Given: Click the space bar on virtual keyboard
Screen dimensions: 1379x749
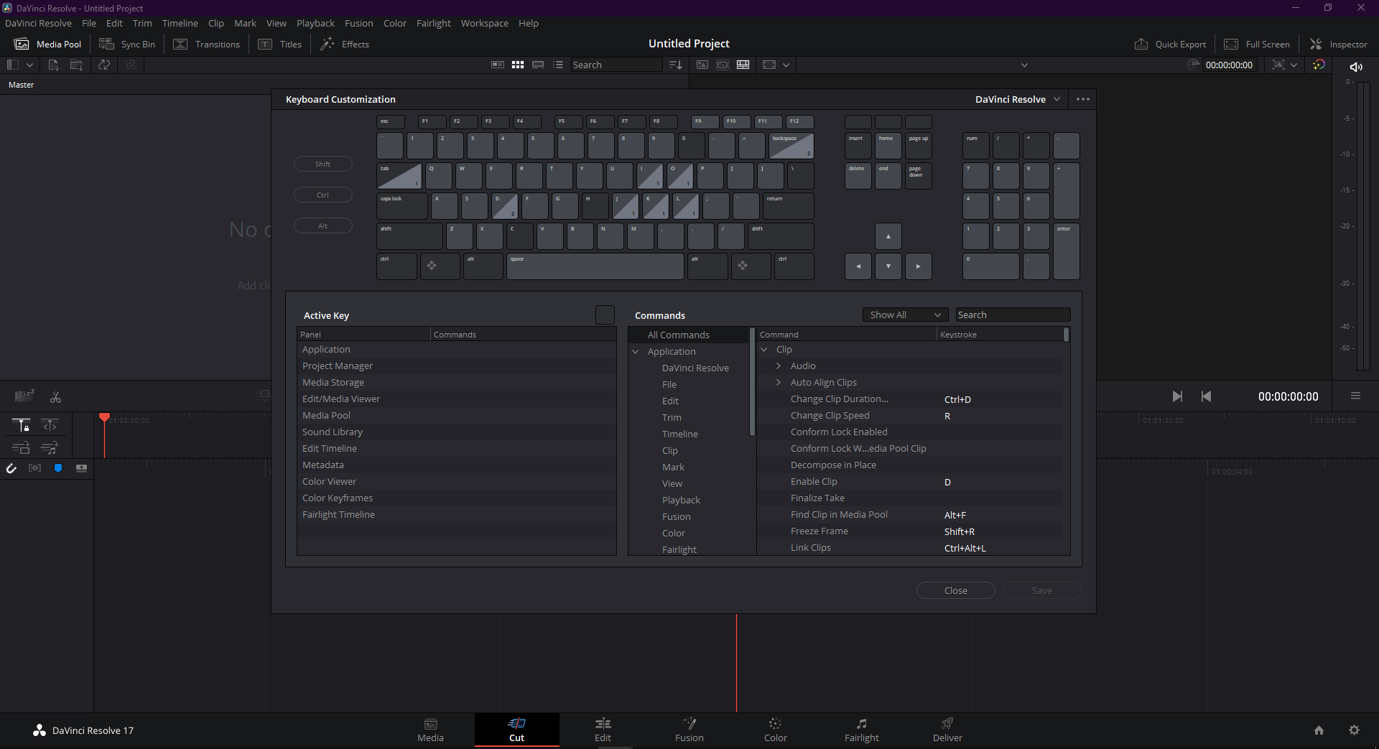Looking at the screenshot, I should click(595, 266).
